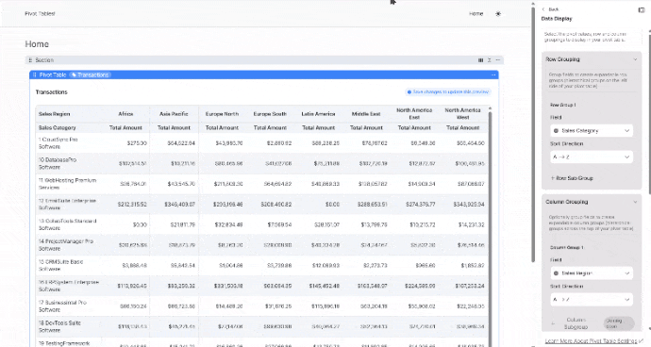This screenshot has height=347, width=651.
Task: Click Save changes to update preview notice
Action: 448,91
